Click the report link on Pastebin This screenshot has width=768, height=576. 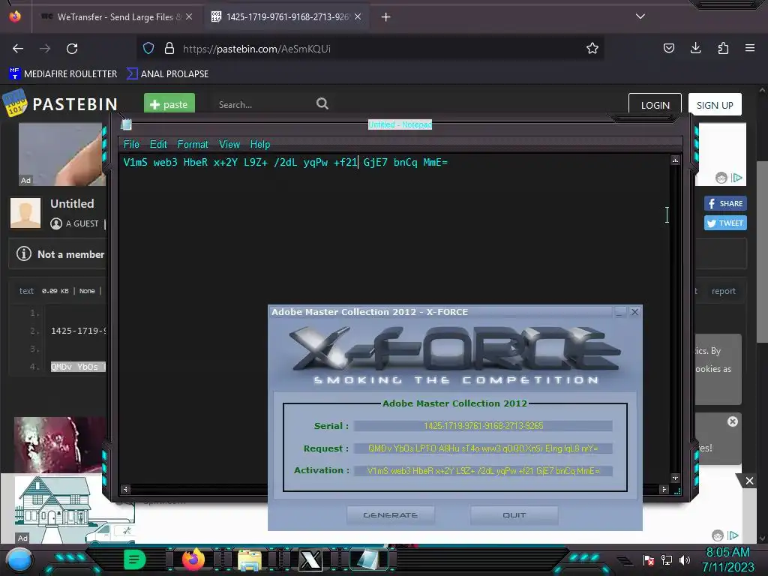[724, 291]
